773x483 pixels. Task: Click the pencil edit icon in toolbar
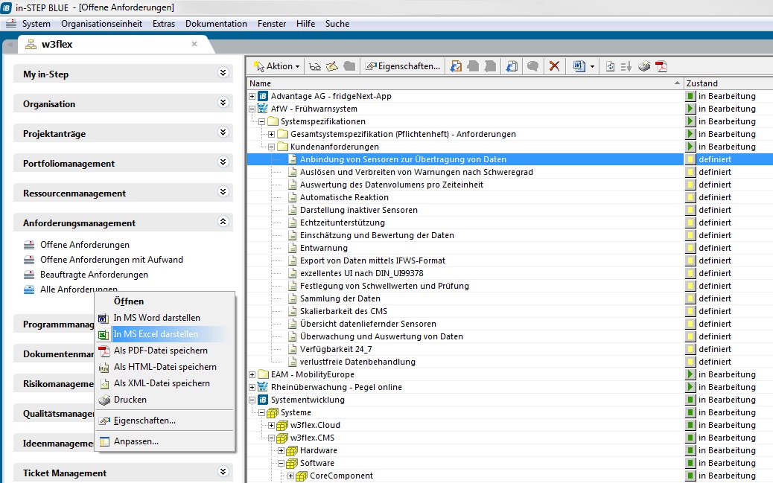click(332, 66)
